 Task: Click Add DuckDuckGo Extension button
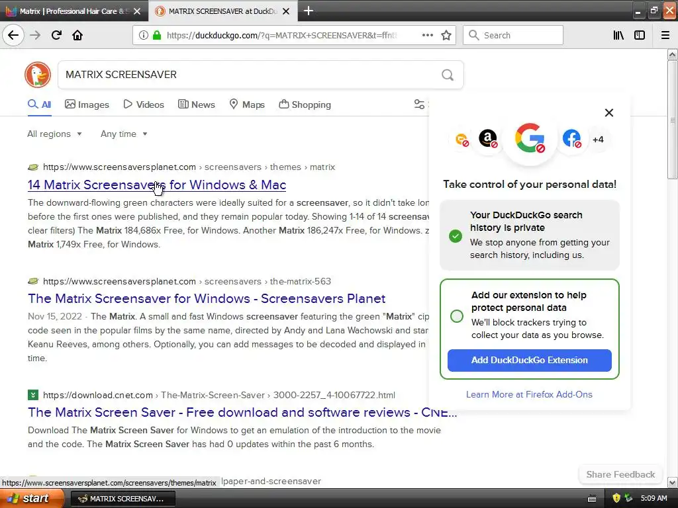(529, 360)
